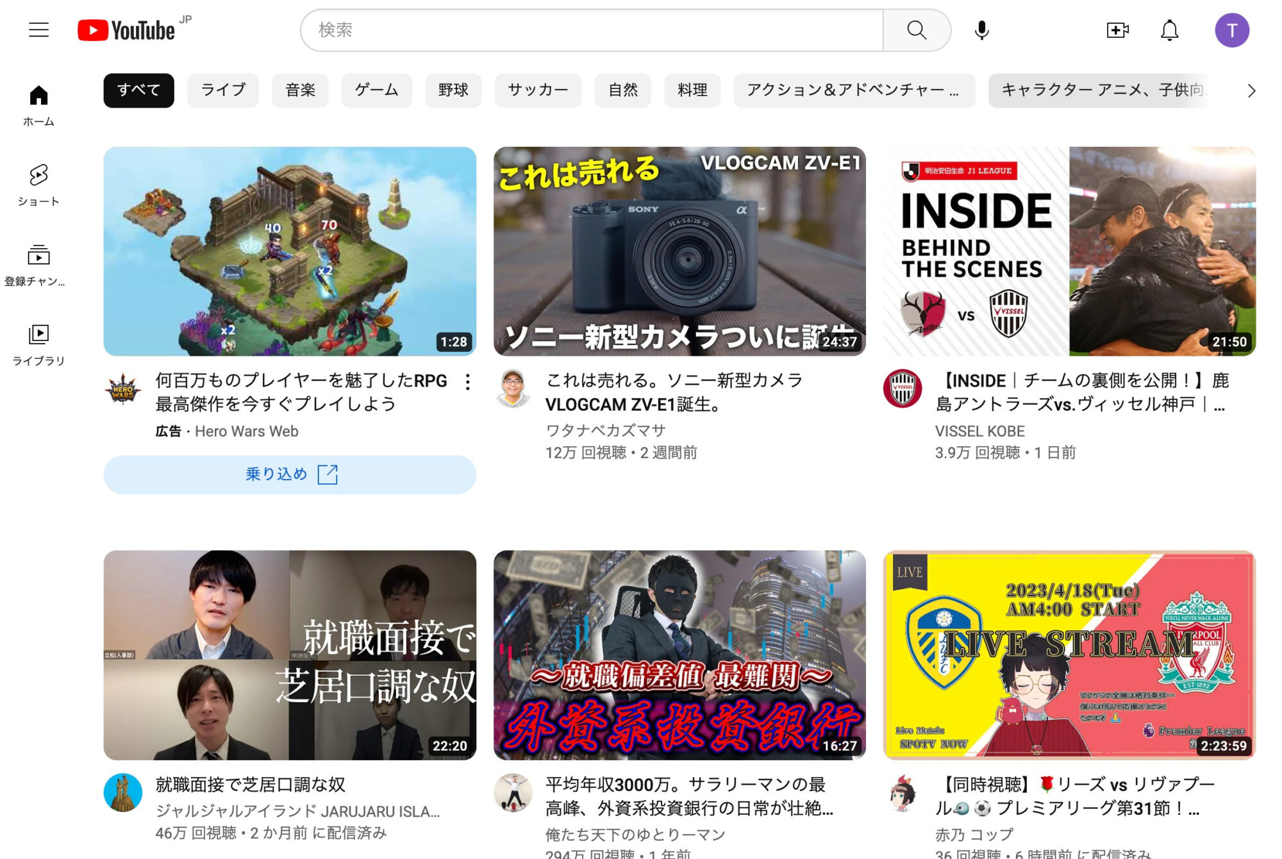Viewport: 1282px width, 859px height.
Task: Go to ホーム in the sidebar
Action: pyautogui.click(x=38, y=106)
